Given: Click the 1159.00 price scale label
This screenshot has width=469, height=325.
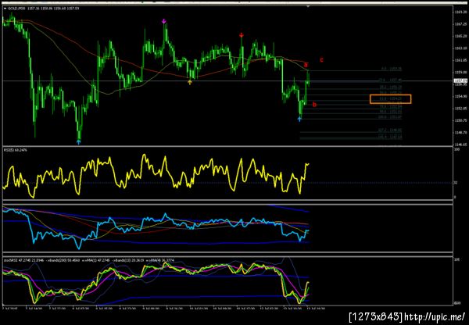Looking at the screenshot, I should click(x=460, y=72).
